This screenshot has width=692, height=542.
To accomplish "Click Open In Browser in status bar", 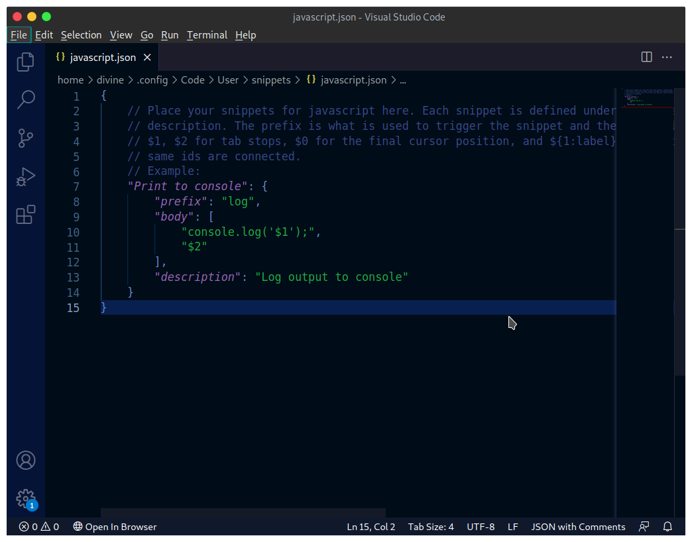I will [x=115, y=527].
